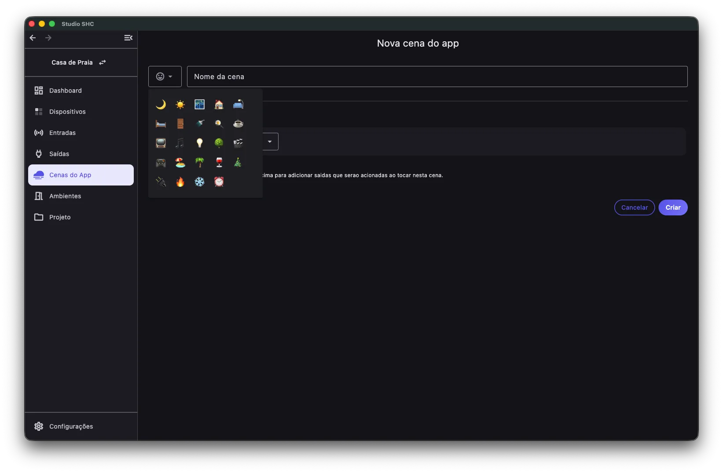This screenshot has height=473, width=723.
Task: Select the game controller emoji
Action: 161,163
